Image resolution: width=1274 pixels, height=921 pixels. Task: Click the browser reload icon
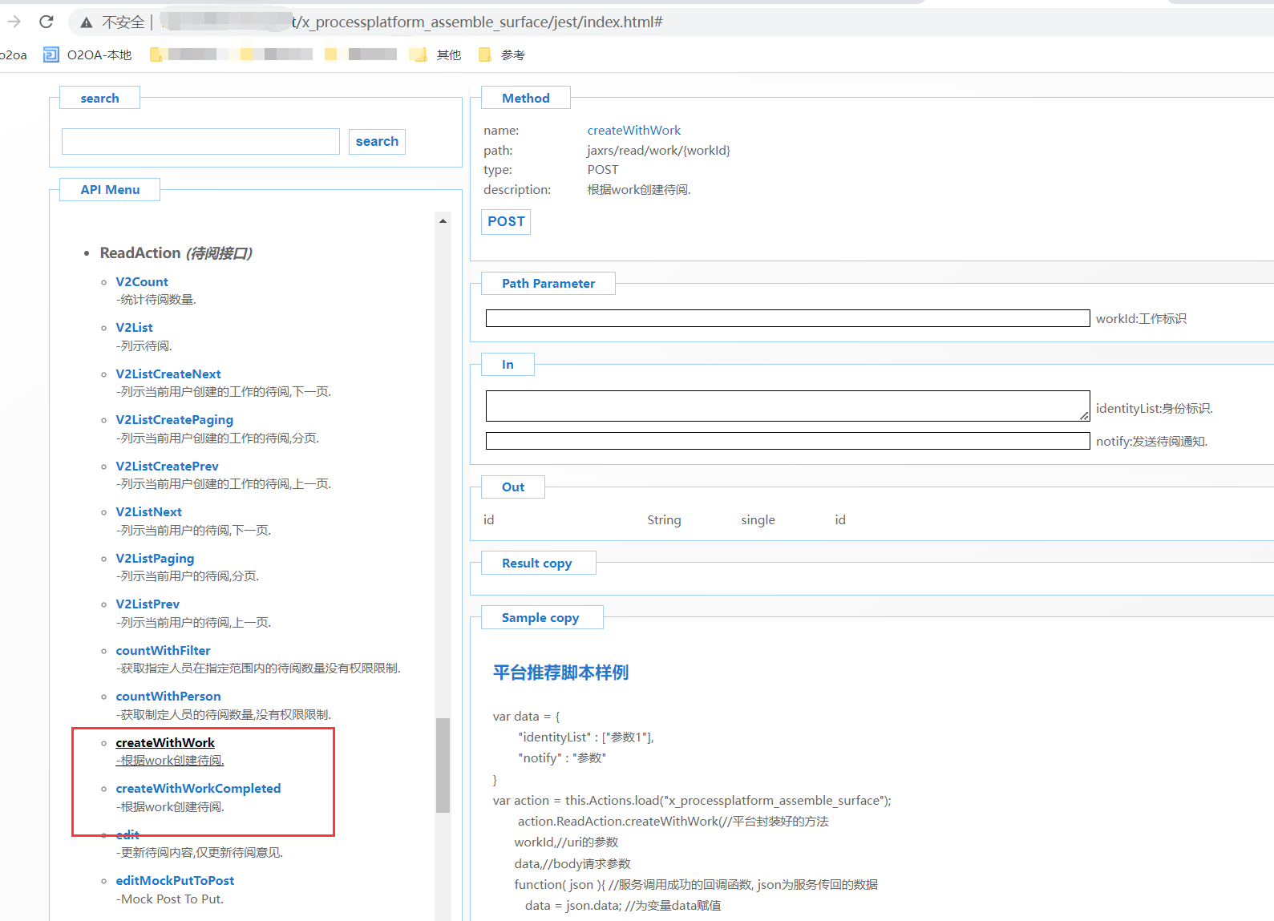(47, 22)
